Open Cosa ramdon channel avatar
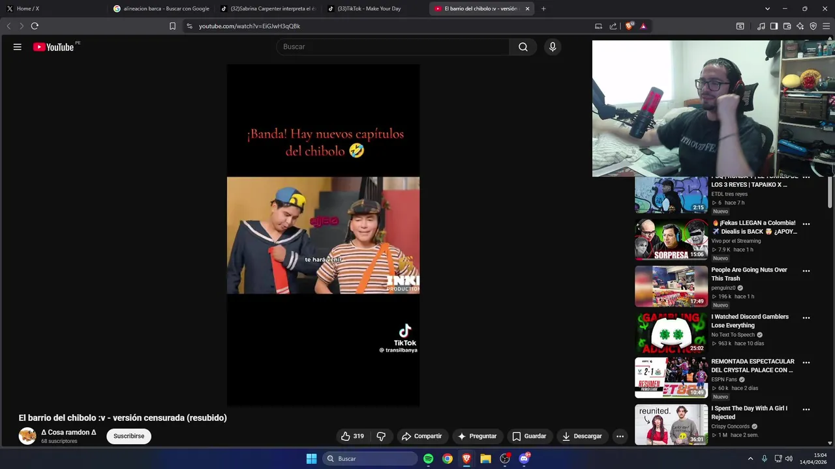Image resolution: width=835 pixels, height=469 pixels. point(27,436)
